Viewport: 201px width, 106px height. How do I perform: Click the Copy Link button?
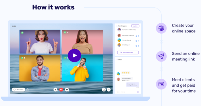135,26
